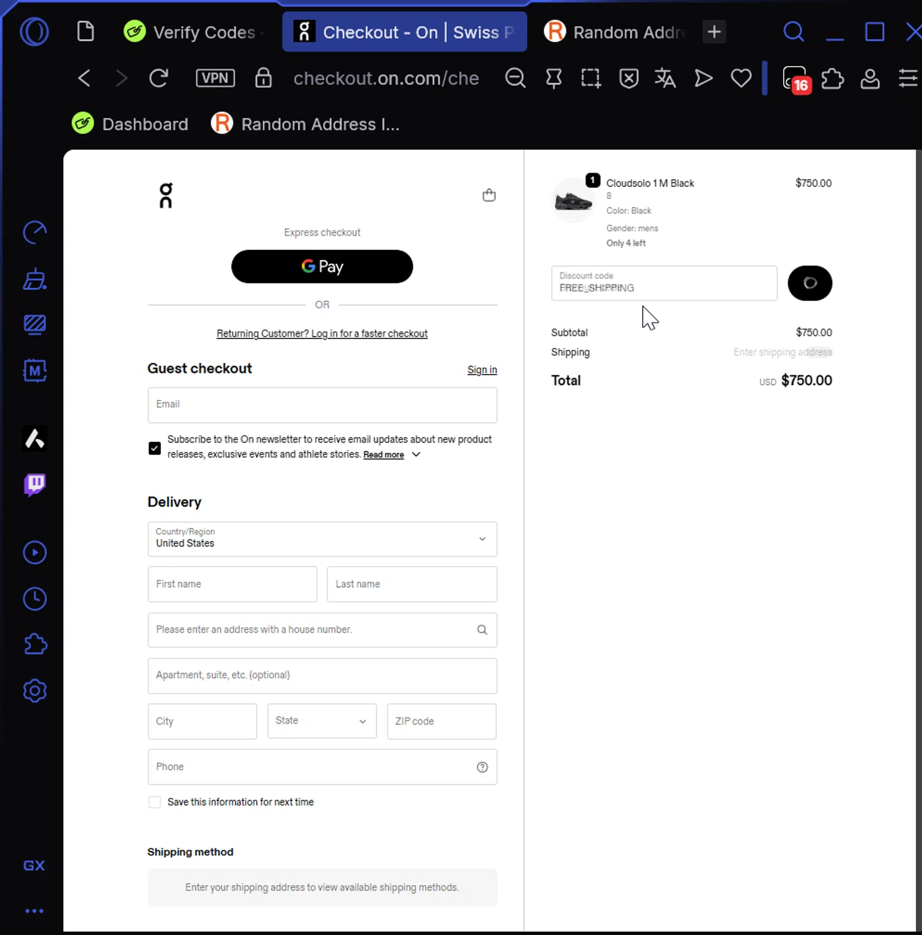
Task: Open sidebar three-dots more options
Action: [x=34, y=911]
